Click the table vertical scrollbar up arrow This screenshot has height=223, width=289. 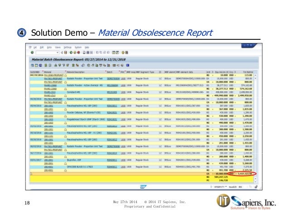tap(255, 75)
